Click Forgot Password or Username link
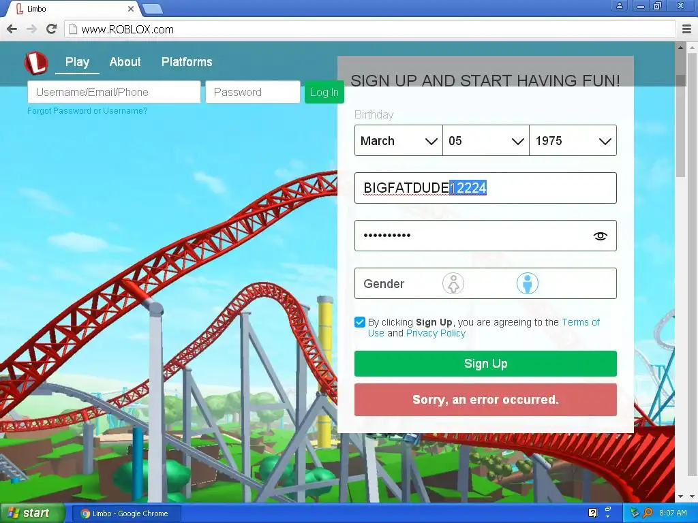Image resolution: width=698 pixels, height=523 pixels. 87,111
